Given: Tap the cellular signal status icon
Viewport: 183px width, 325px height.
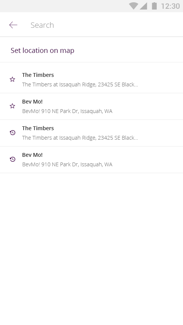Looking at the screenshot, I should point(143,6).
